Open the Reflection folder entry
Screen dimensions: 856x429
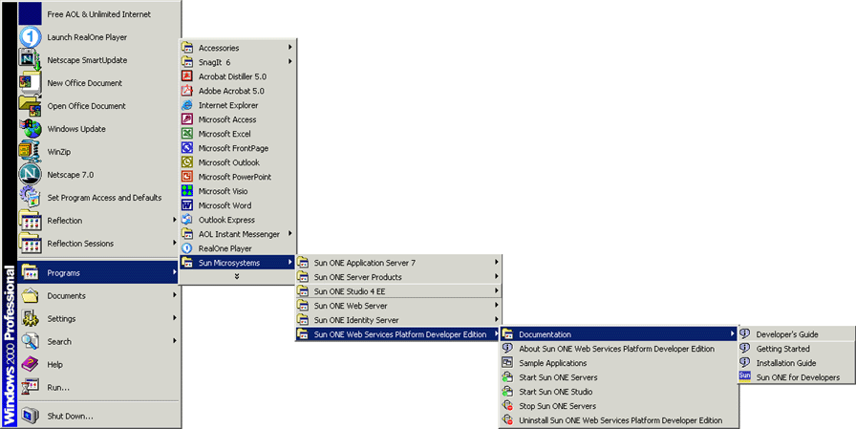(x=98, y=221)
